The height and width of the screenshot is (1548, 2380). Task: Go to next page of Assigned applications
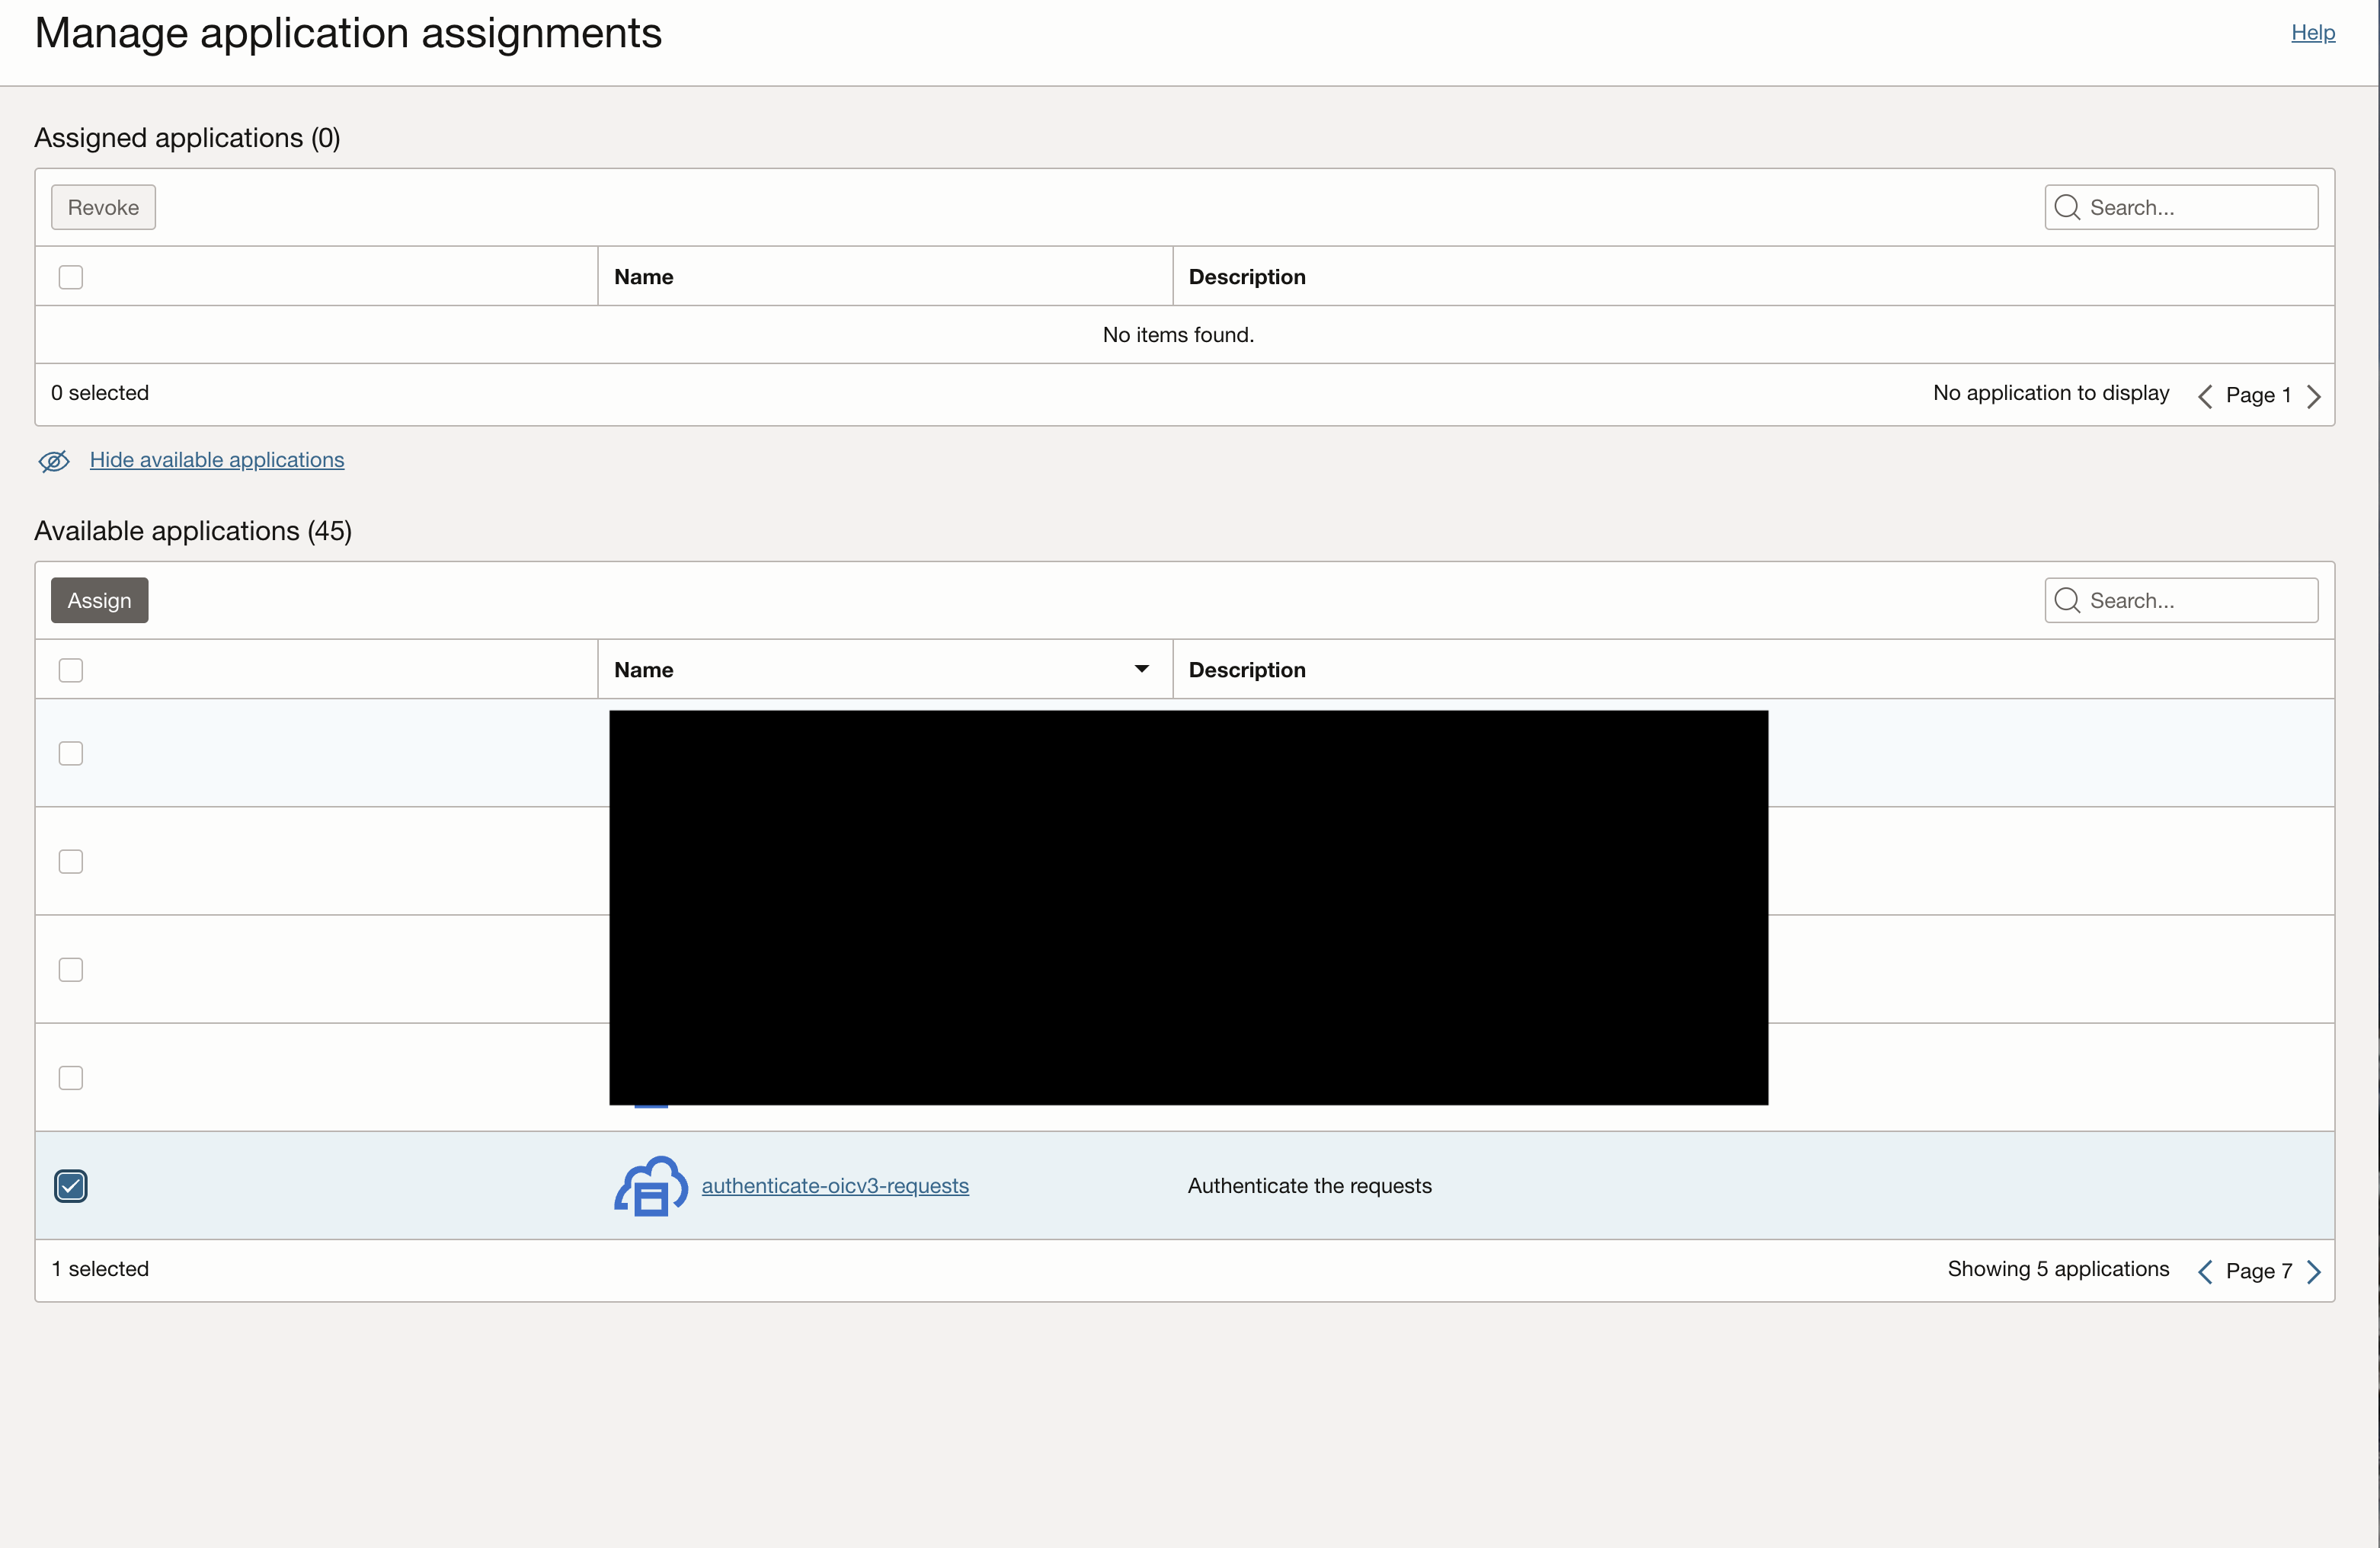coord(2314,396)
